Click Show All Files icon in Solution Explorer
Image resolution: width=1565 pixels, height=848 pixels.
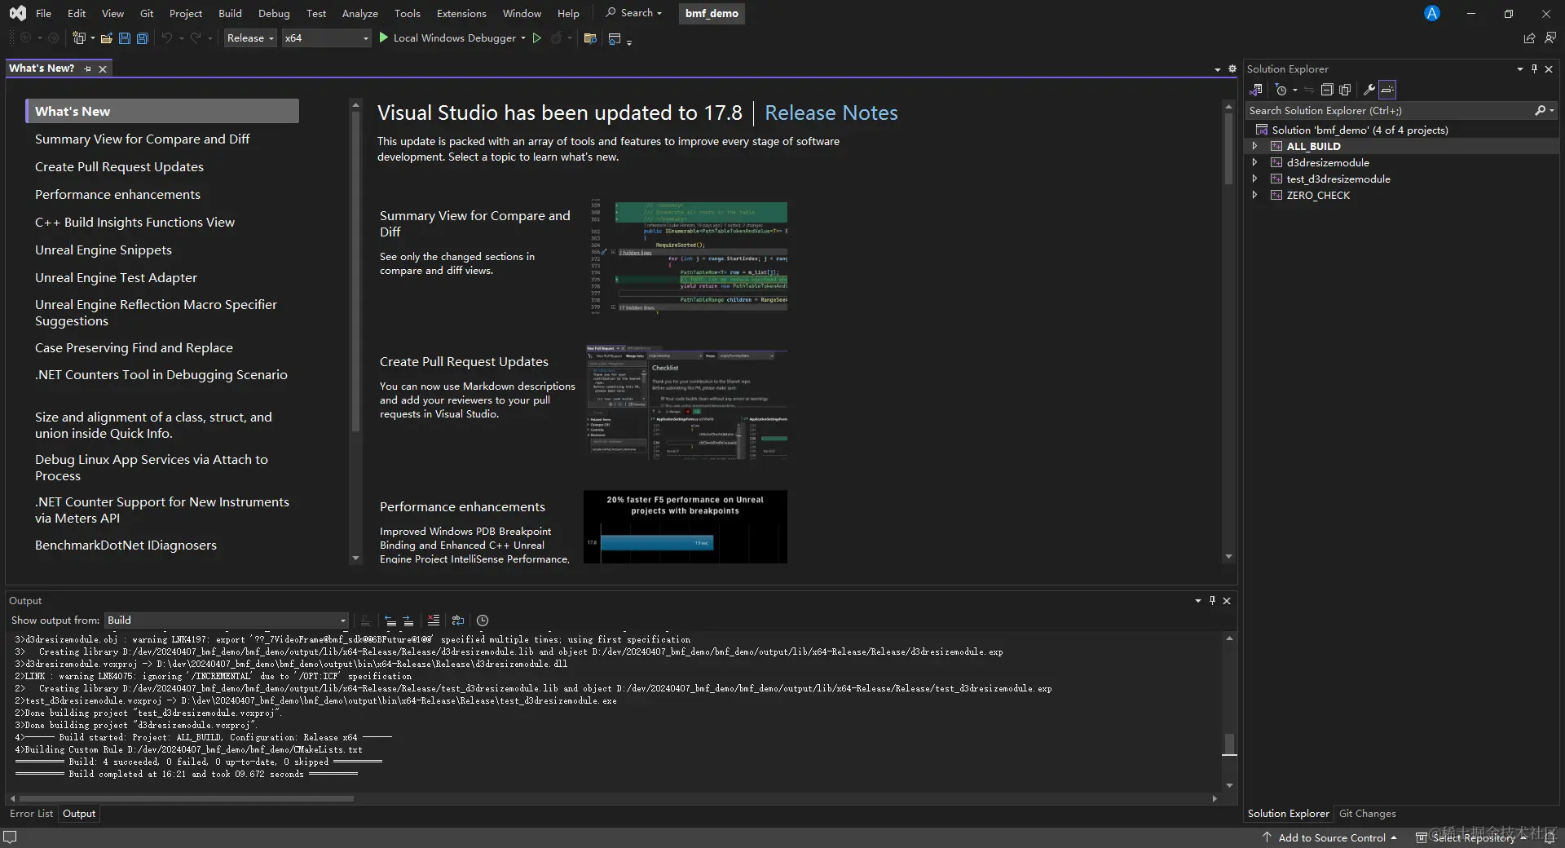(1345, 90)
